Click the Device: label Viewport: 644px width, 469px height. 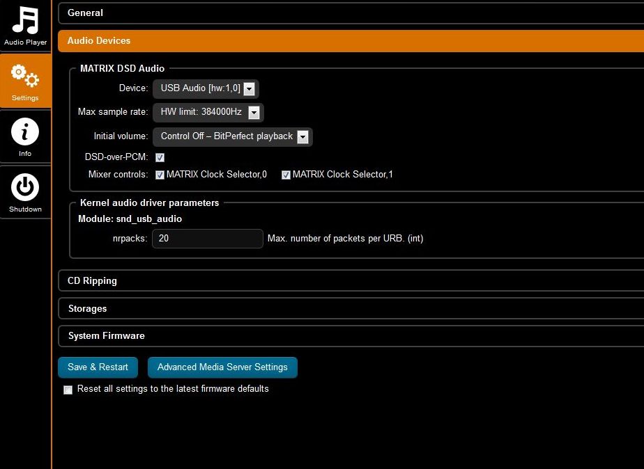[134, 88]
